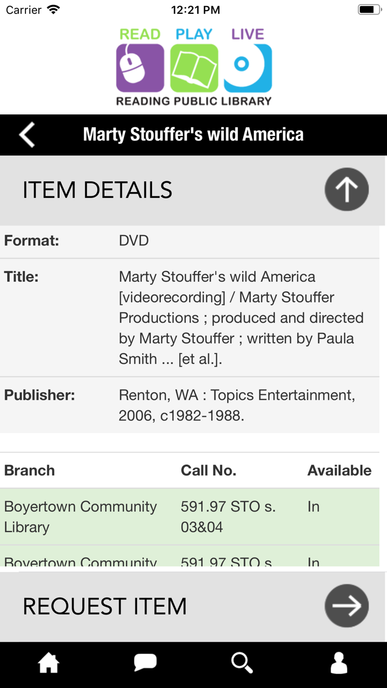
Task: Go to the home tab
Action: pyautogui.click(x=49, y=663)
